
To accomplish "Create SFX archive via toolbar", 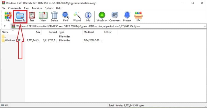I will tap(138, 17).
